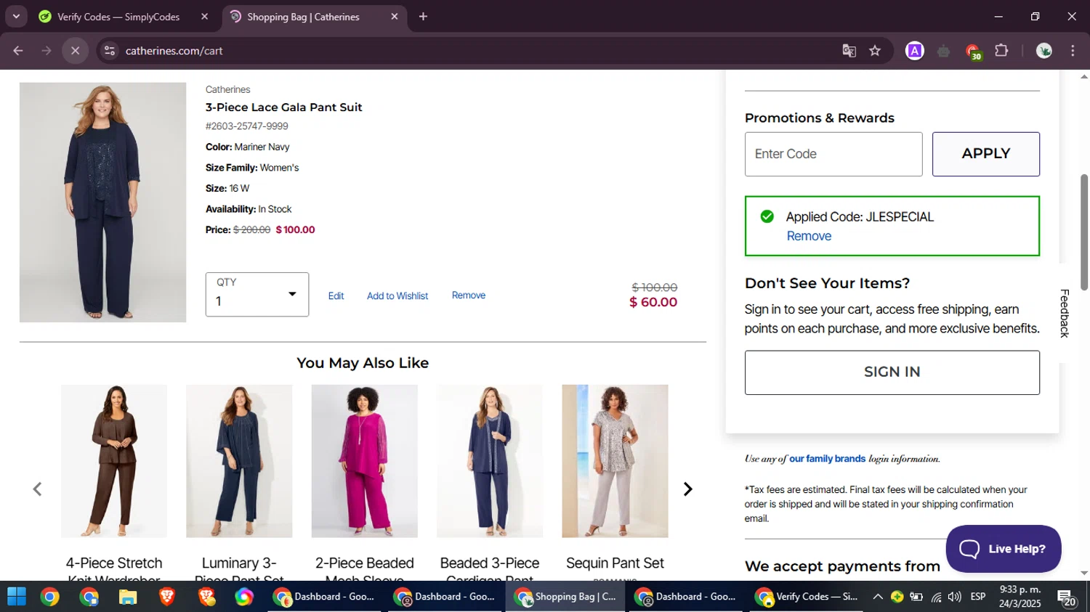The image size is (1090, 612).
Task: Open the network icon in tray
Action: [936, 597]
